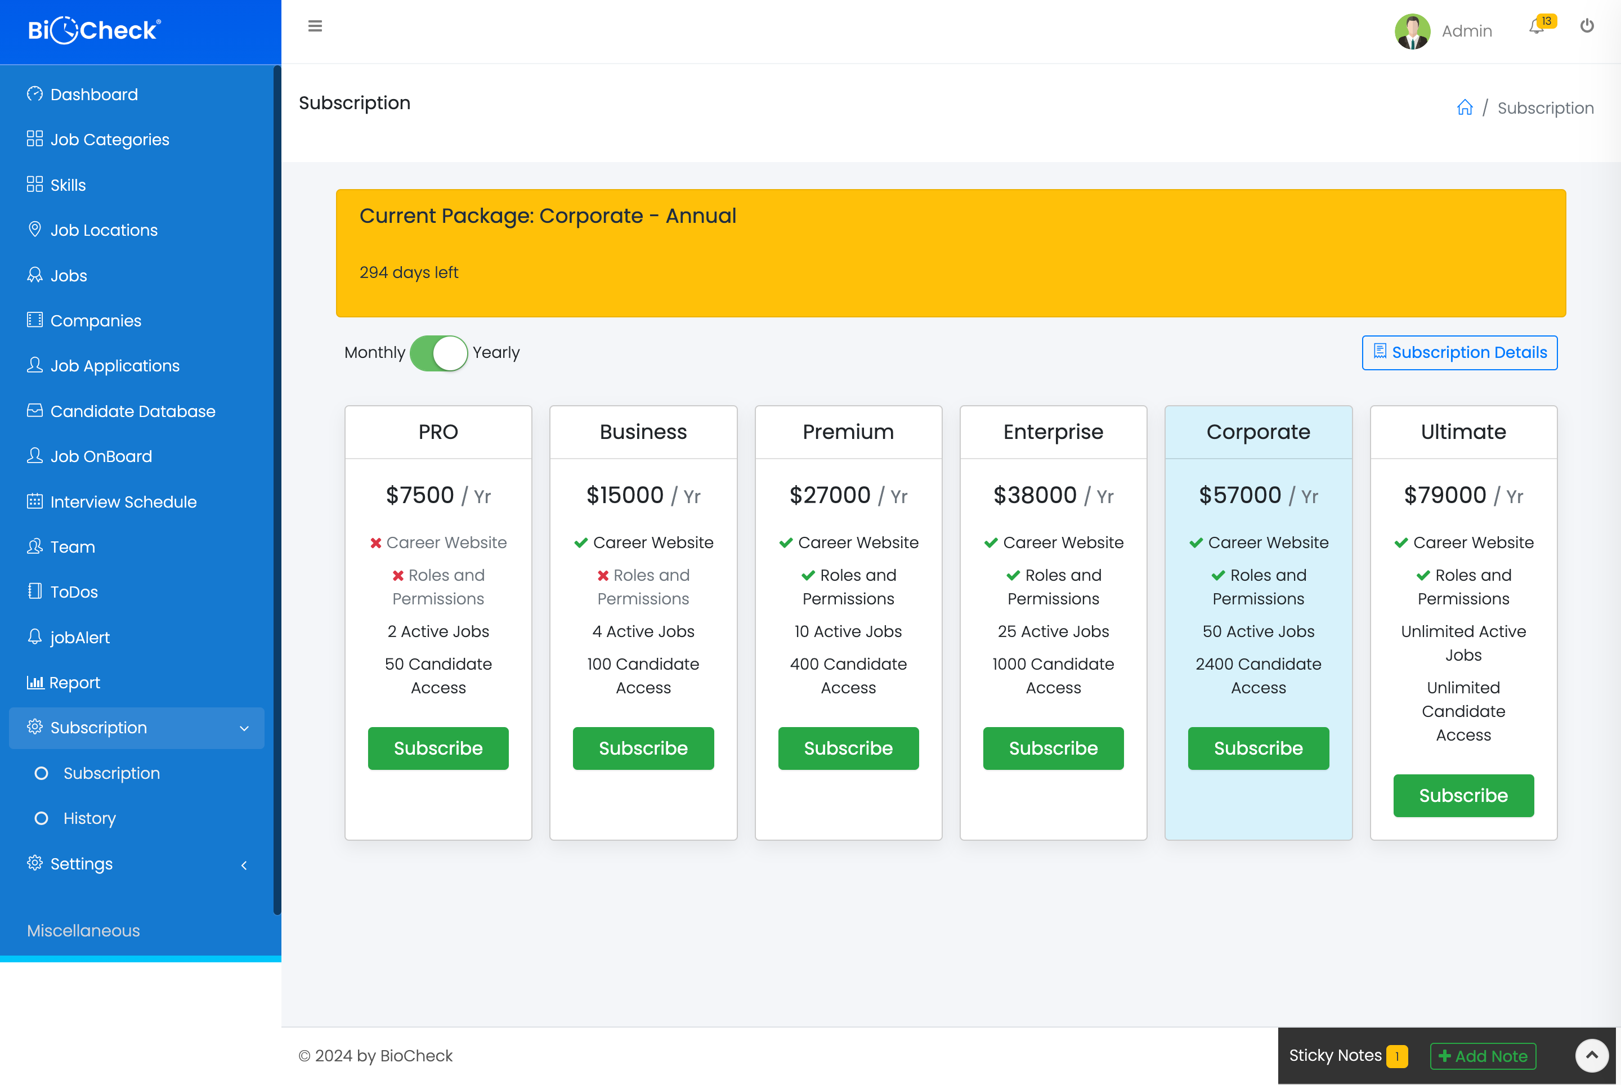Subscribe to the Ultimate plan
This screenshot has height=1085, width=1621.
coord(1462,796)
